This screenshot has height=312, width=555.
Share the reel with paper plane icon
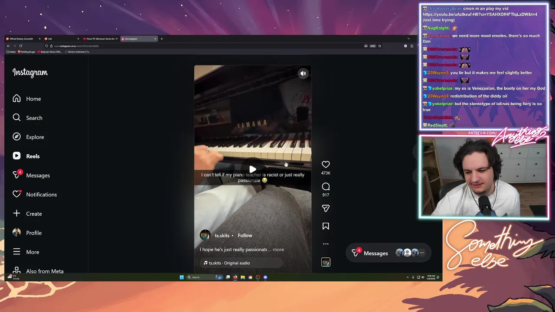[x=326, y=208]
